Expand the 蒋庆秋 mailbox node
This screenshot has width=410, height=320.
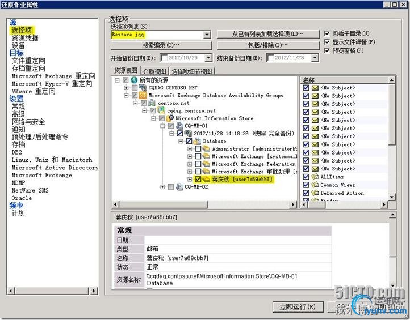[x=190, y=179]
